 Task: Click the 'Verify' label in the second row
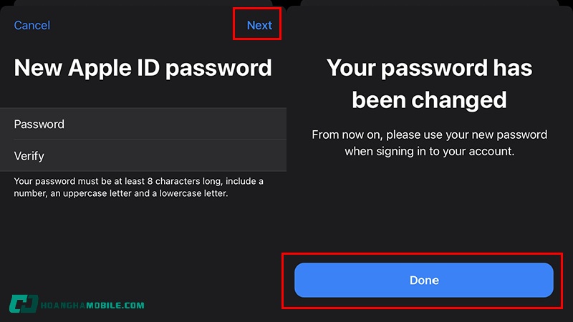pyautogui.click(x=29, y=155)
